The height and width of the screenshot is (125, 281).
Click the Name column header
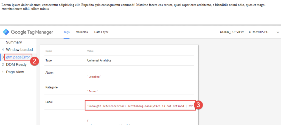49,51
